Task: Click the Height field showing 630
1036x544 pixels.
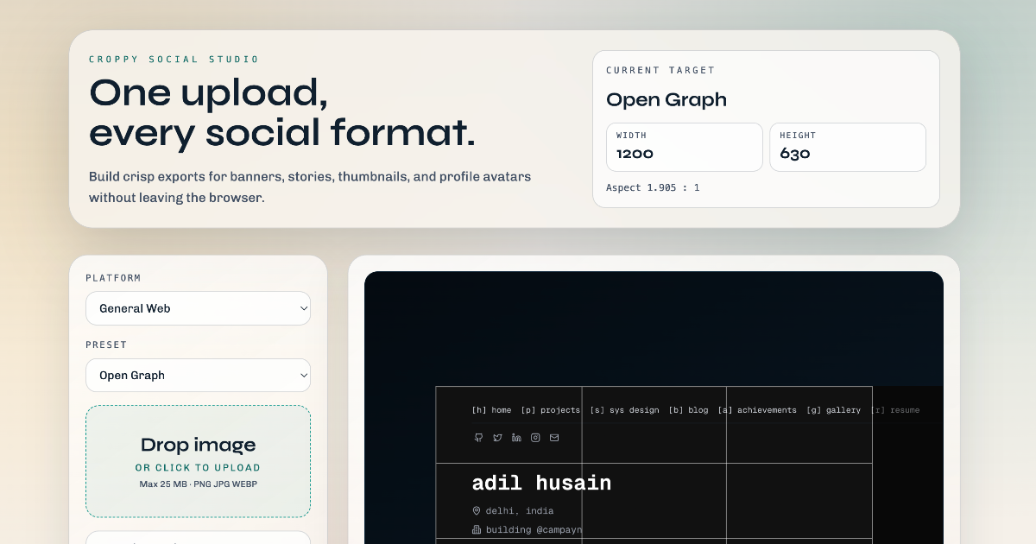Action: [x=848, y=147]
